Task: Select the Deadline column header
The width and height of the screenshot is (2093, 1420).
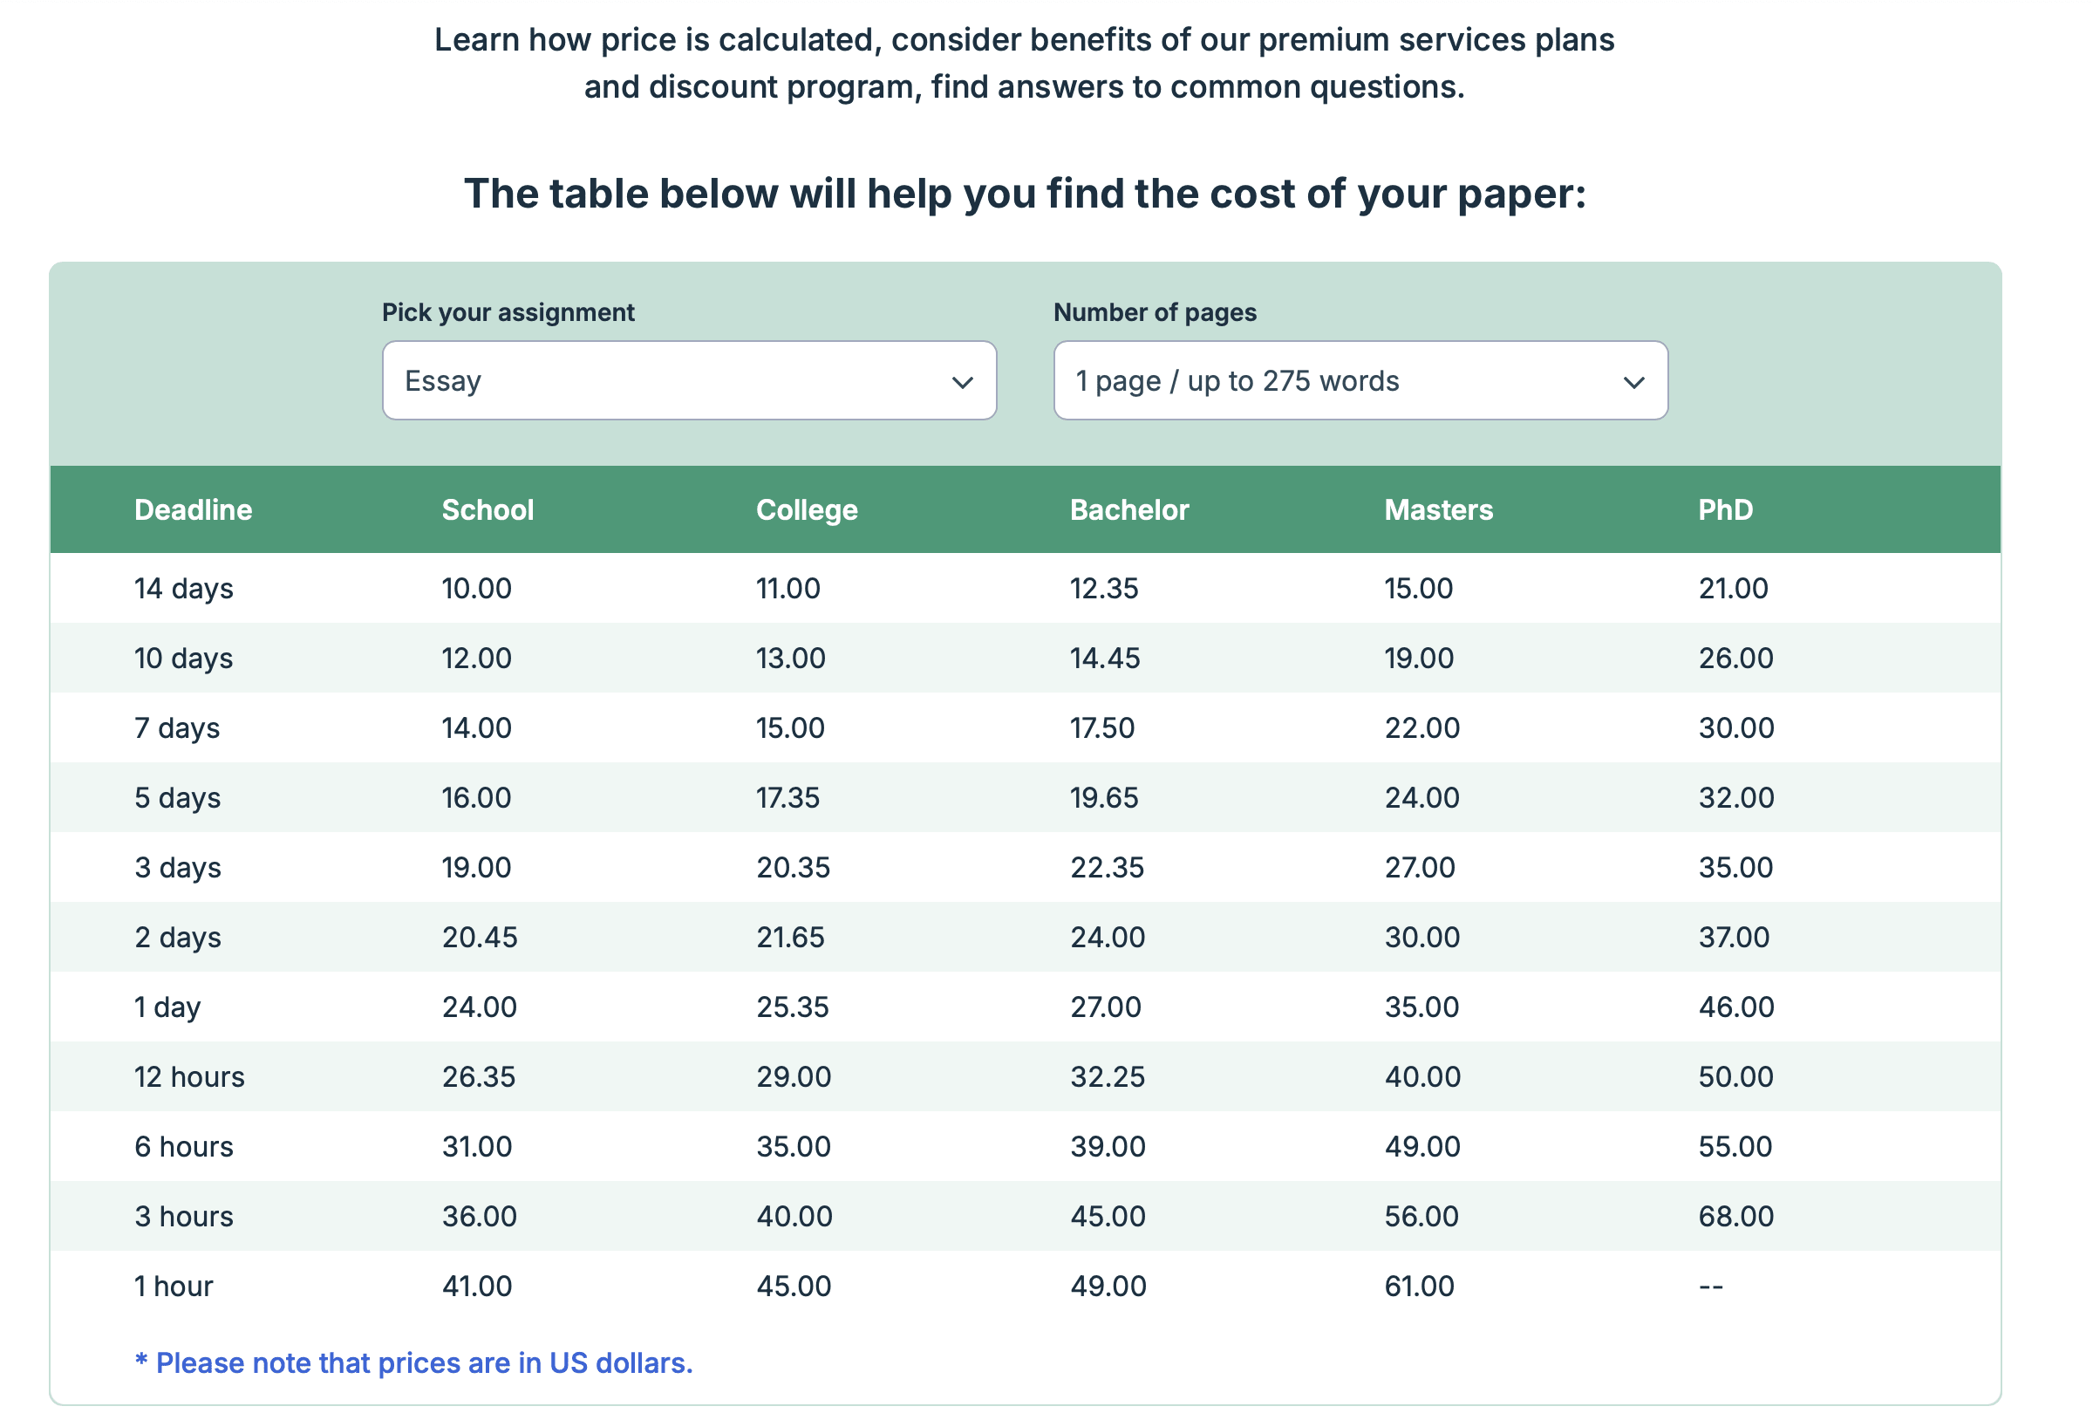Action: click(x=193, y=509)
